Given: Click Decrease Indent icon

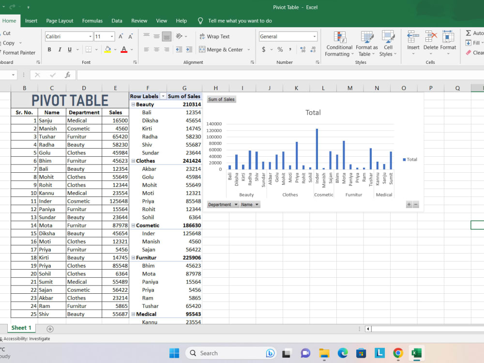Looking at the screenshot, I should [179, 49].
